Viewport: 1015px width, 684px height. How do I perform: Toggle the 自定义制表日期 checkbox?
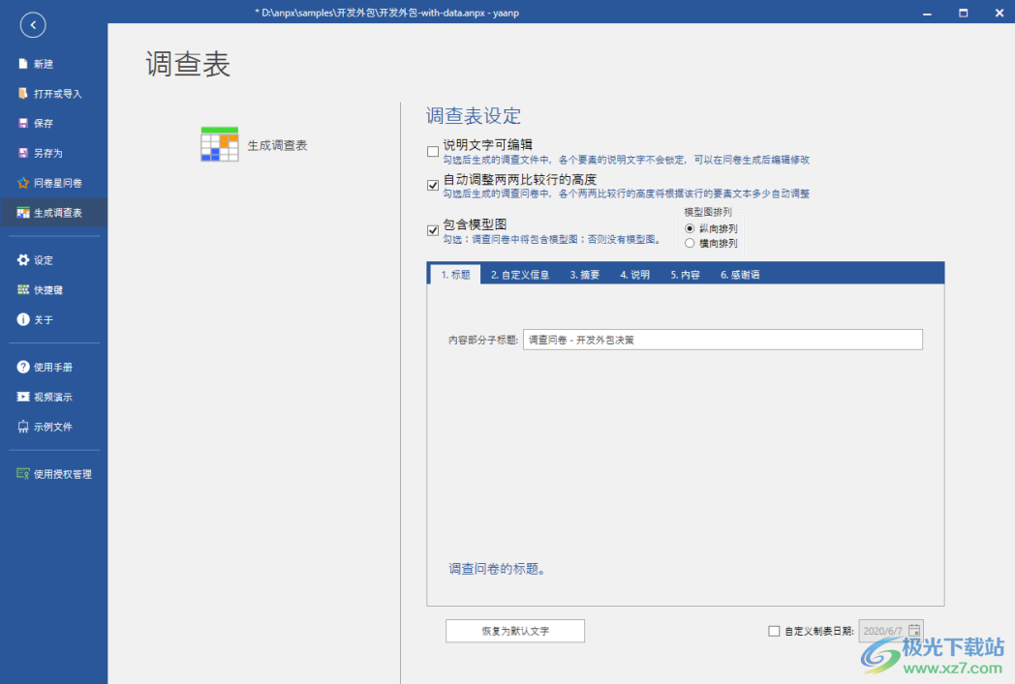[774, 631]
